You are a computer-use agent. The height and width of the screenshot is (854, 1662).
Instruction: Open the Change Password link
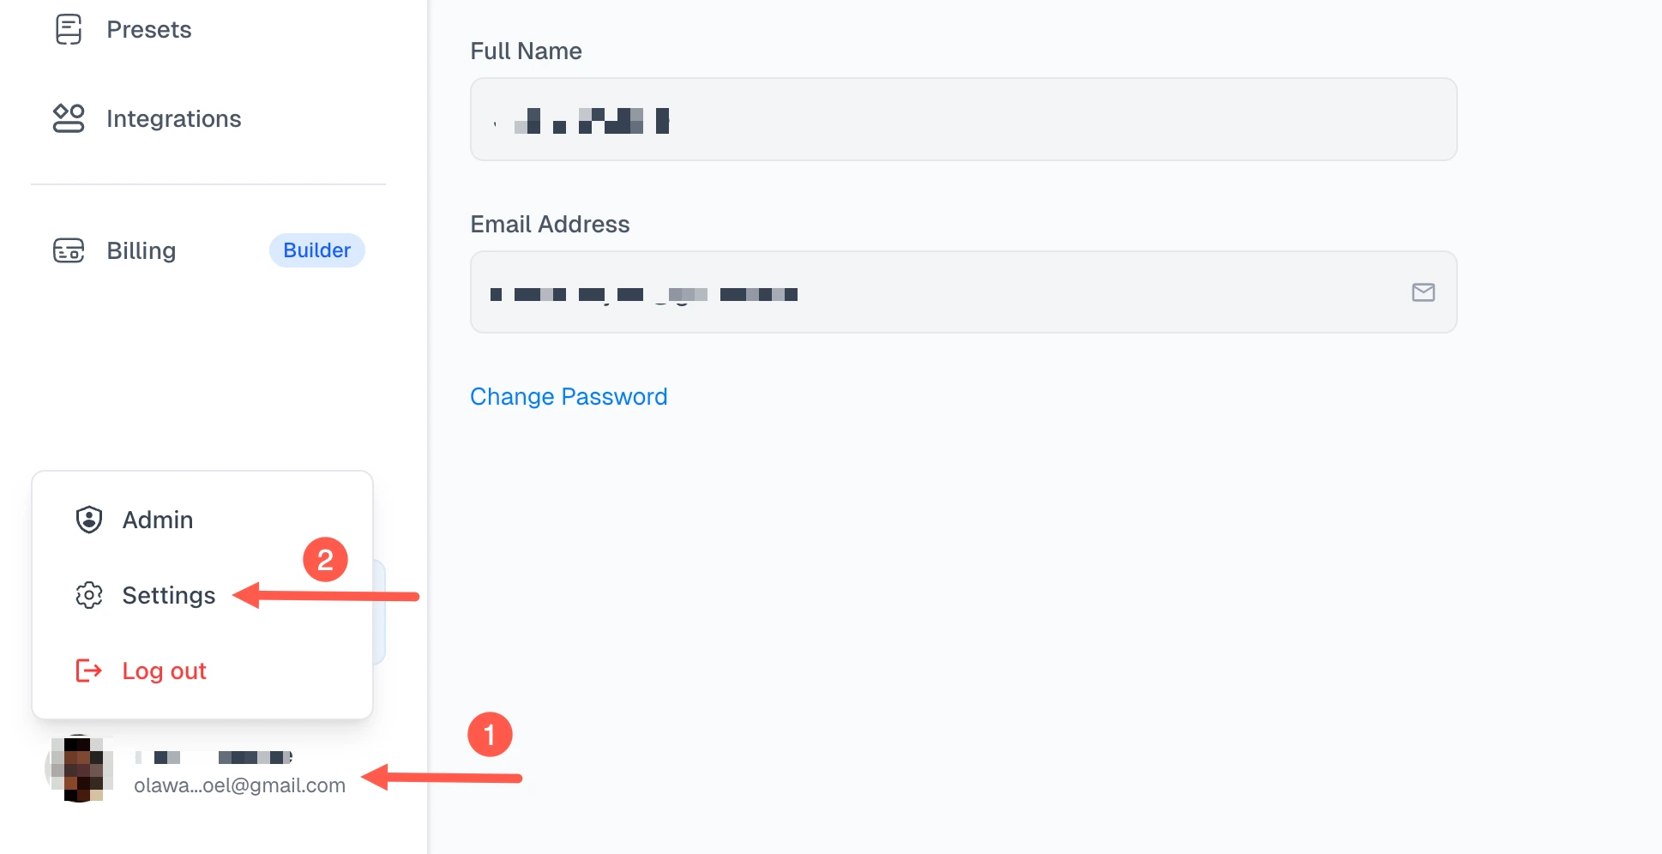pos(569,396)
